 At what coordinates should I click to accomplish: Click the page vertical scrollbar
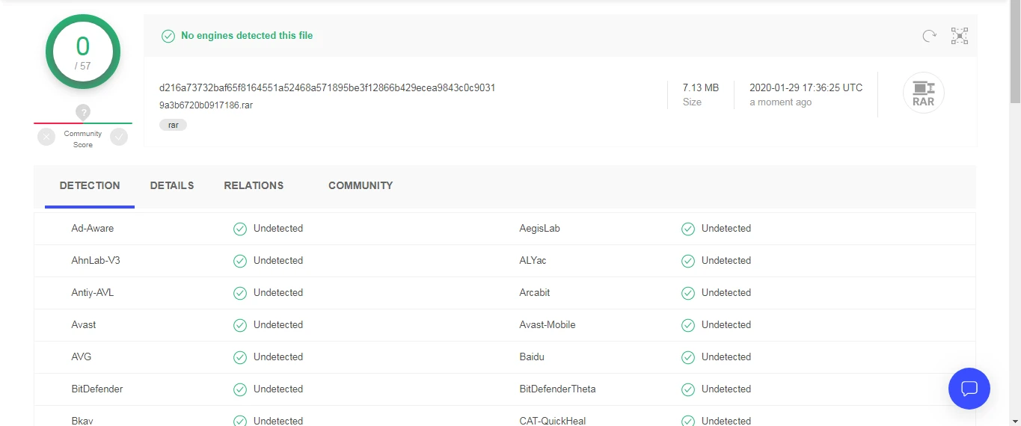[1015, 224]
